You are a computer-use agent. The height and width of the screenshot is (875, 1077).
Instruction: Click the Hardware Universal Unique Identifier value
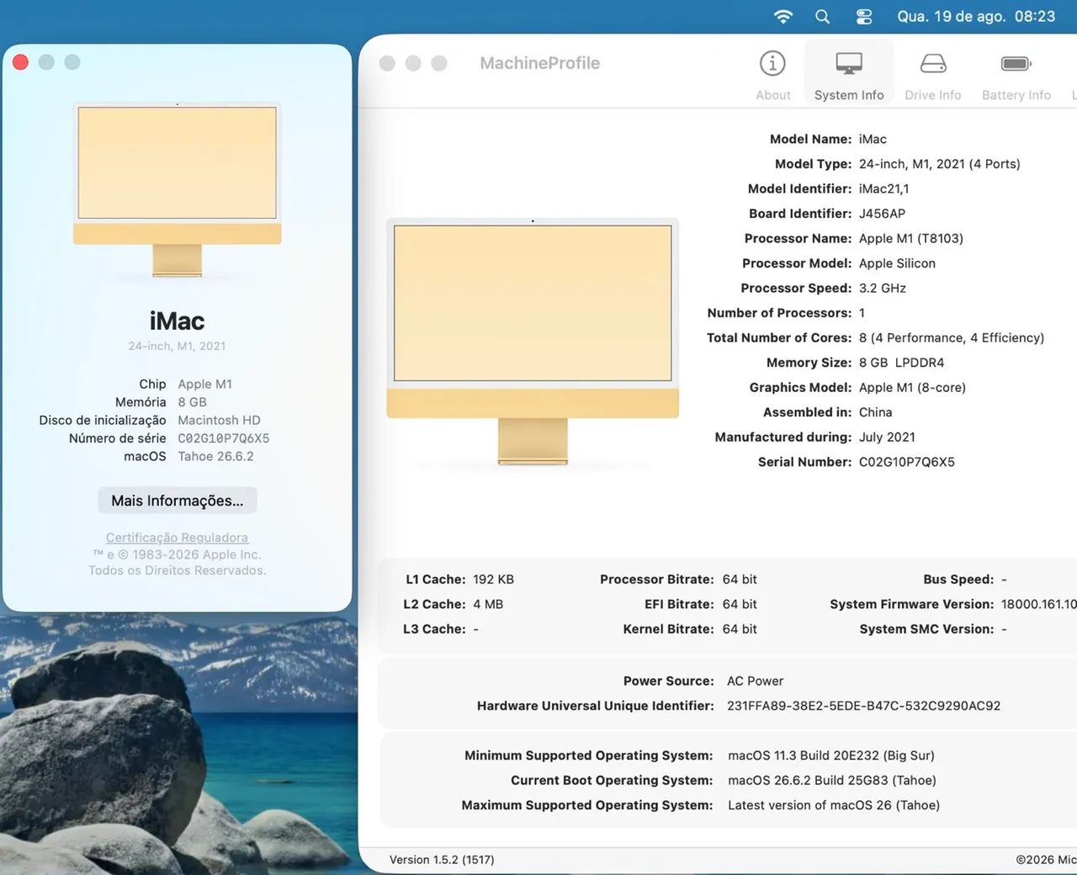(x=863, y=706)
